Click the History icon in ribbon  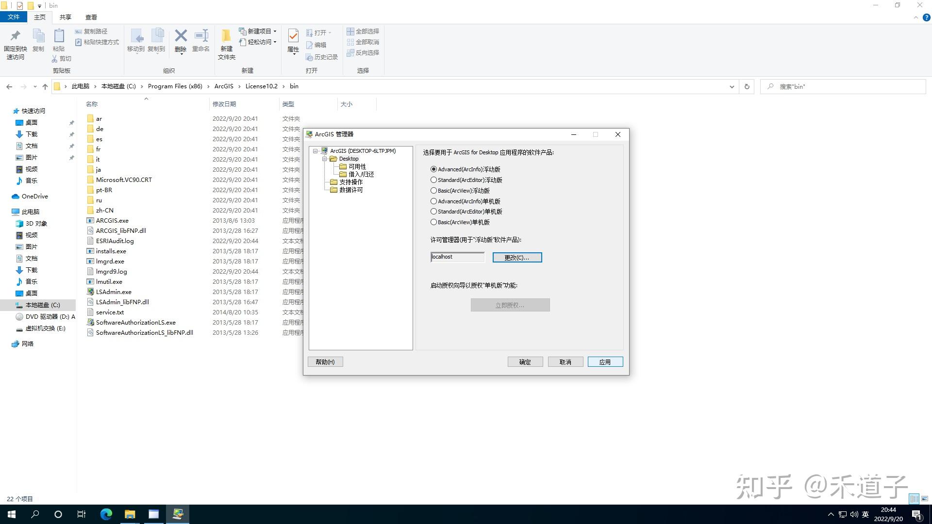(x=309, y=57)
